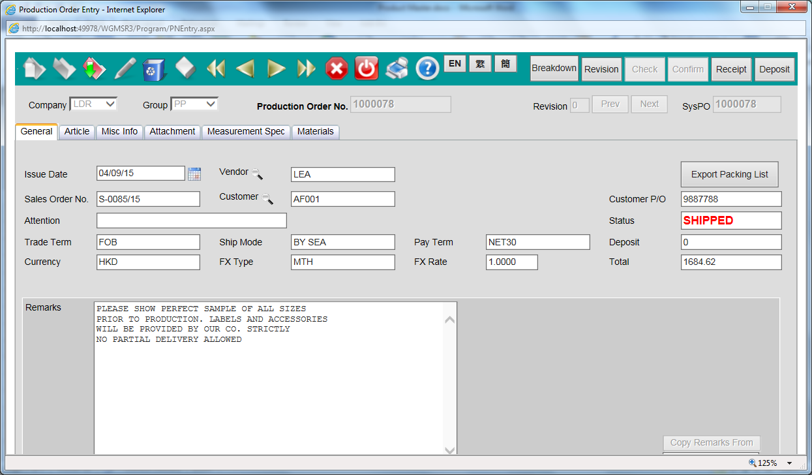
Task: Switch to the Article tab
Action: (77, 132)
